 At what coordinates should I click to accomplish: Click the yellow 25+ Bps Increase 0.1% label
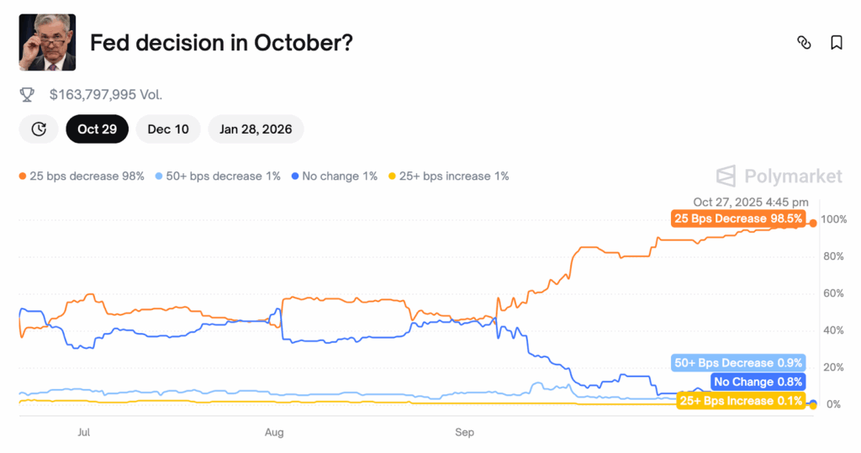coord(741,401)
